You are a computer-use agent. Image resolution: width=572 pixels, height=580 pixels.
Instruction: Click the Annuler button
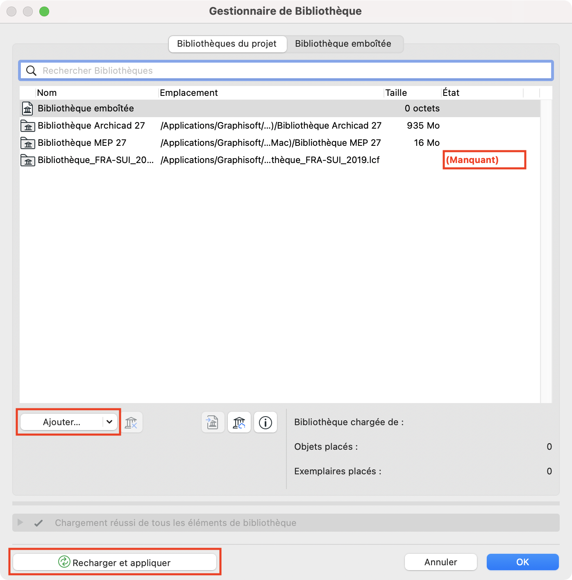(441, 562)
